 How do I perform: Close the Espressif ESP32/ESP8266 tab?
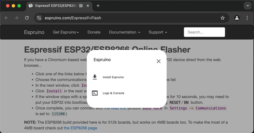(88, 6)
